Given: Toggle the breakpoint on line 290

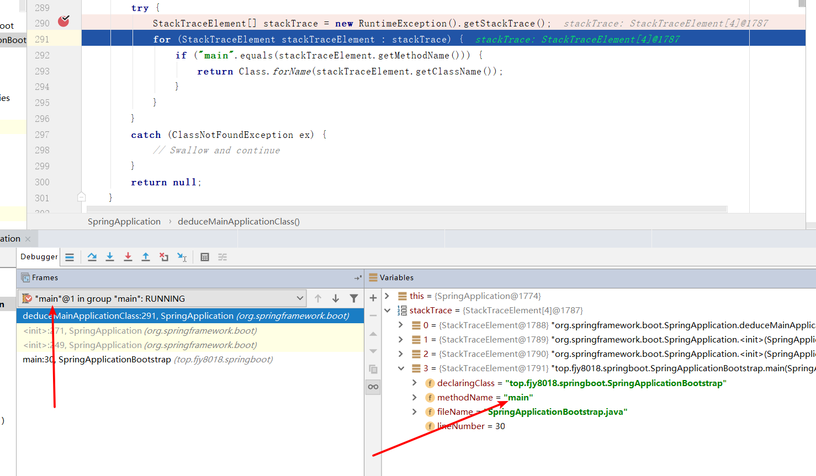Looking at the screenshot, I should (x=64, y=22).
